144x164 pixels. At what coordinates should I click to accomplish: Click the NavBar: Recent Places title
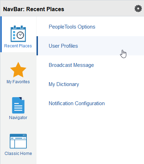coord(33,9)
